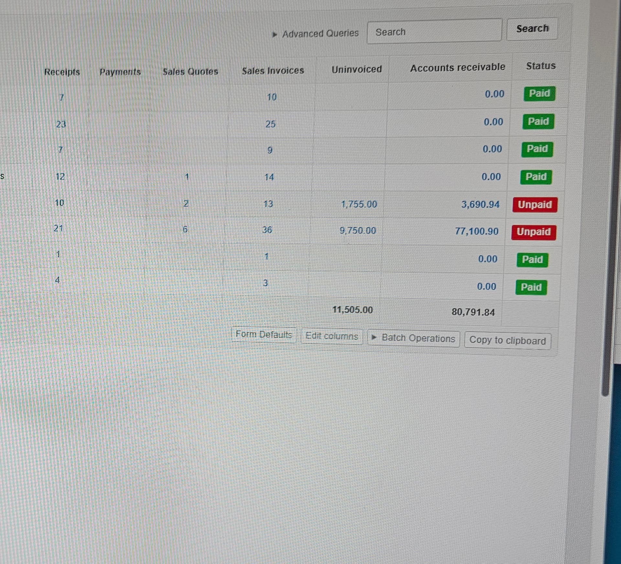Click into the Search input field

434,32
